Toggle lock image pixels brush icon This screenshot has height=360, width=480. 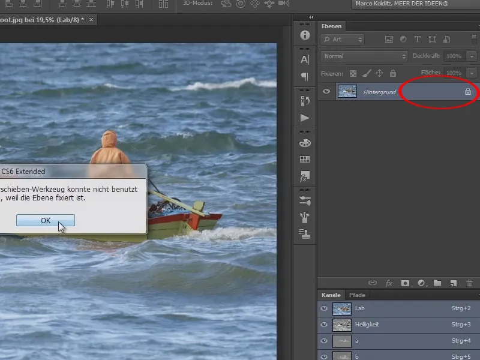[367, 73]
